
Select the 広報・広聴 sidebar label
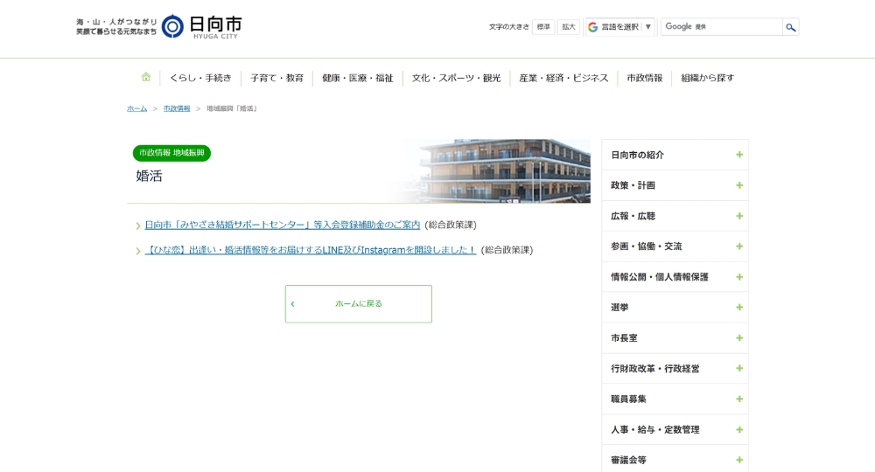633,216
